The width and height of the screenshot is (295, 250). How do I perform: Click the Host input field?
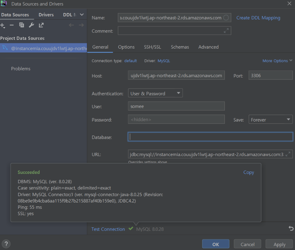(176, 75)
